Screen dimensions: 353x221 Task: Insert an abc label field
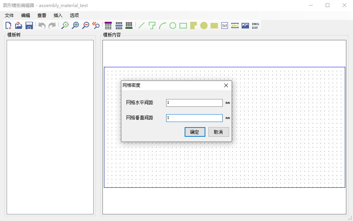click(235, 25)
